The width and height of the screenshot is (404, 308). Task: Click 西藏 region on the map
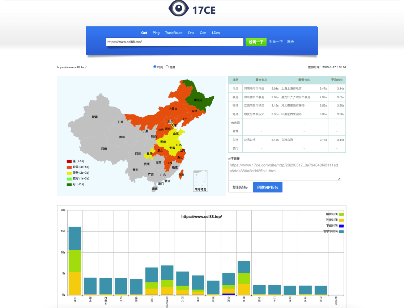click(x=104, y=149)
